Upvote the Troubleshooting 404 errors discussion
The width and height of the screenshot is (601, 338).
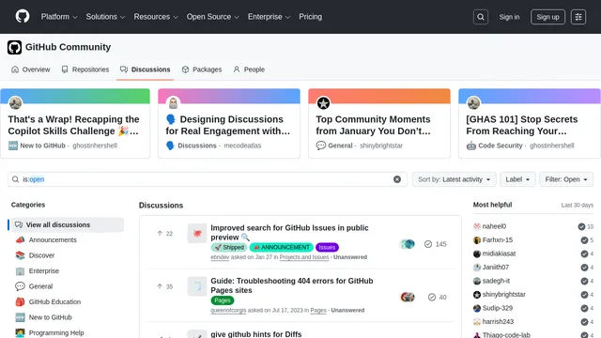point(160,286)
